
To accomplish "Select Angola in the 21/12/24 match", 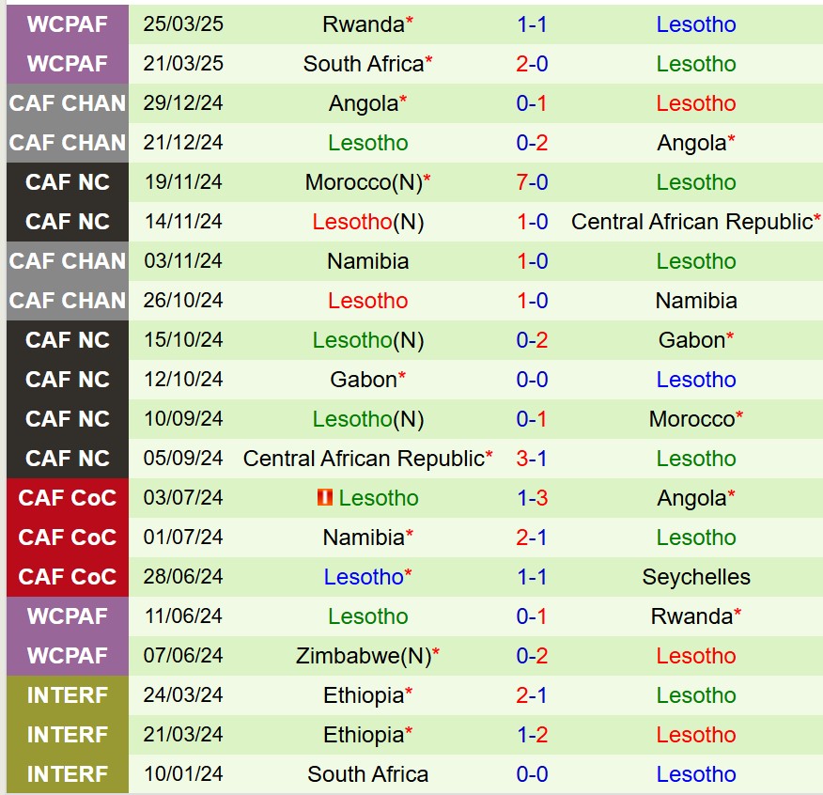I will (x=691, y=143).
